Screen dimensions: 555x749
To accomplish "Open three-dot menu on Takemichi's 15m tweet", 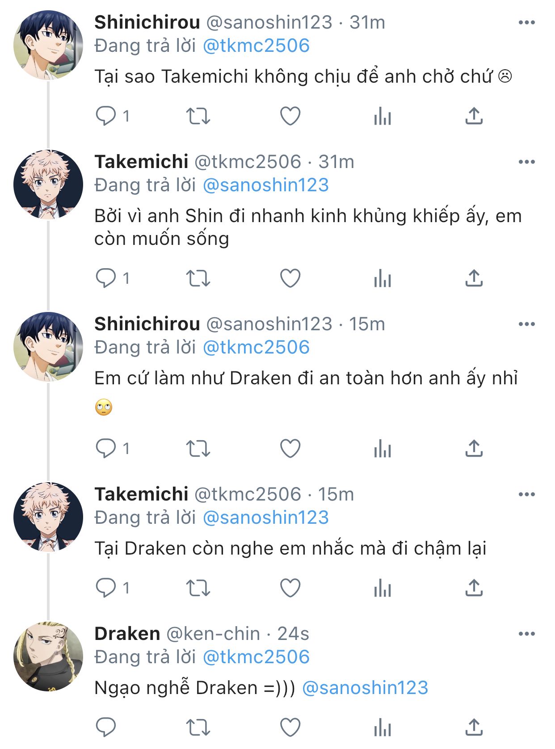I will pyautogui.click(x=526, y=494).
